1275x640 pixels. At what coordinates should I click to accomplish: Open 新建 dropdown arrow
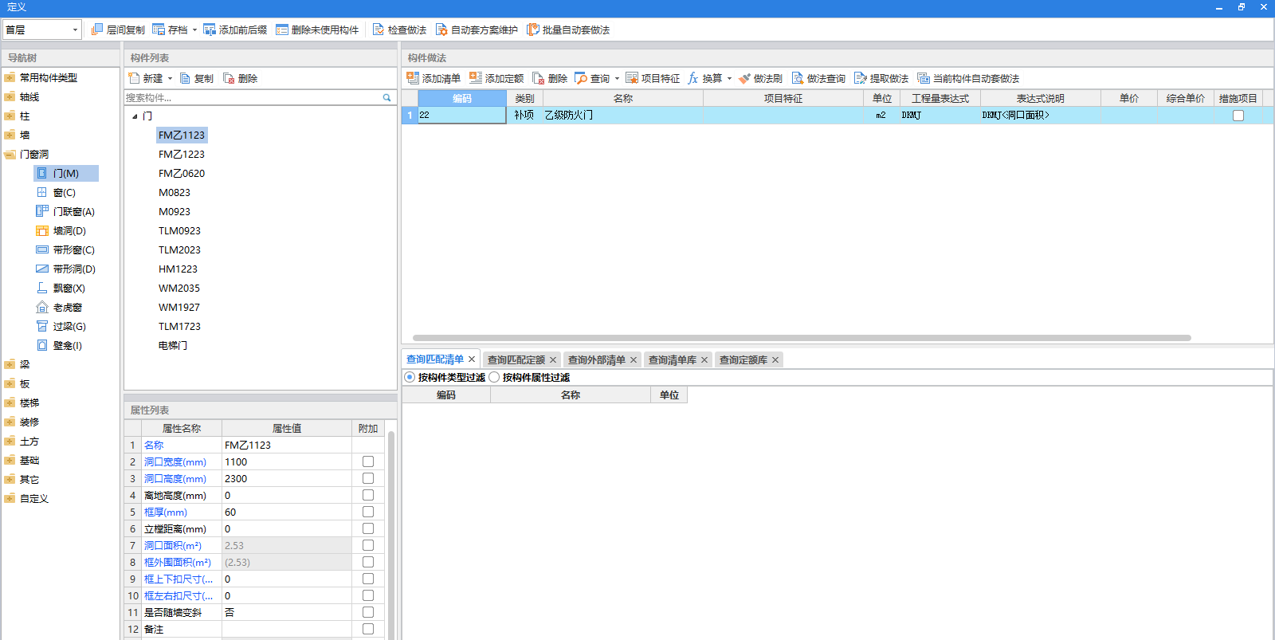170,79
